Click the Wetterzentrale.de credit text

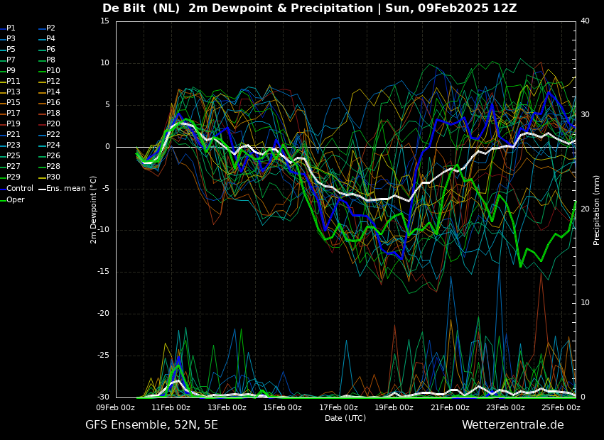click(x=513, y=425)
